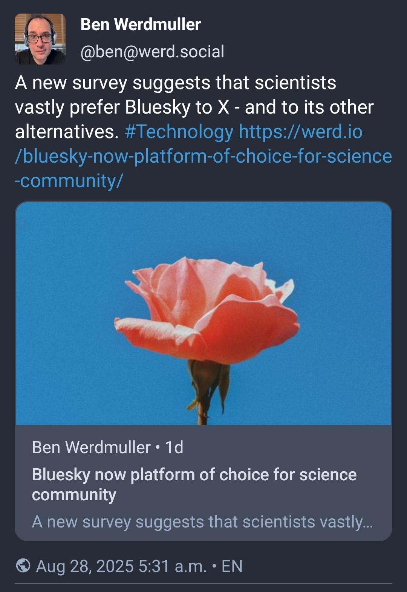Click the '1d' age label in card
This screenshot has width=407, height=592.
(x=174, y=447)
